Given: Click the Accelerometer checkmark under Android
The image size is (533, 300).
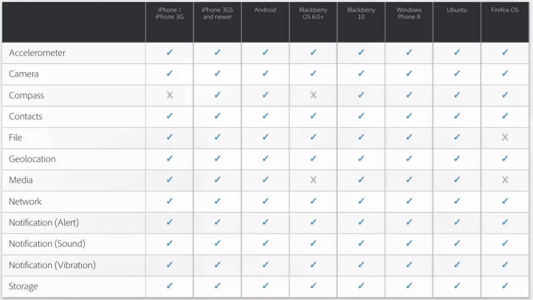Looking at the screenshot, I should [x=265, y=52].
